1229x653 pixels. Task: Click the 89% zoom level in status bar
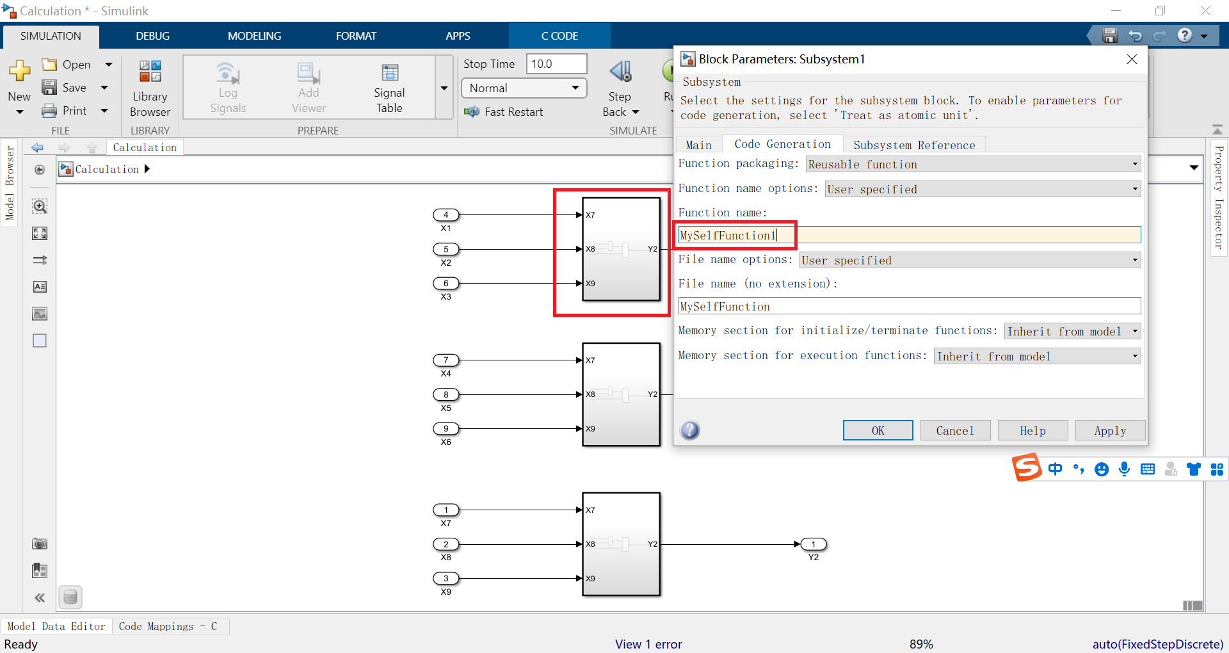coord(921,644)
